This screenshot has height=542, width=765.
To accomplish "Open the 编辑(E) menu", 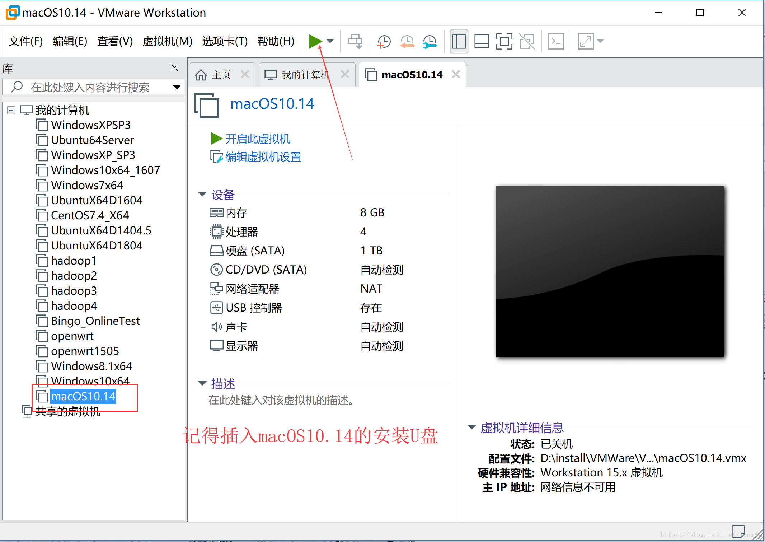I will (x=70, y=41).
